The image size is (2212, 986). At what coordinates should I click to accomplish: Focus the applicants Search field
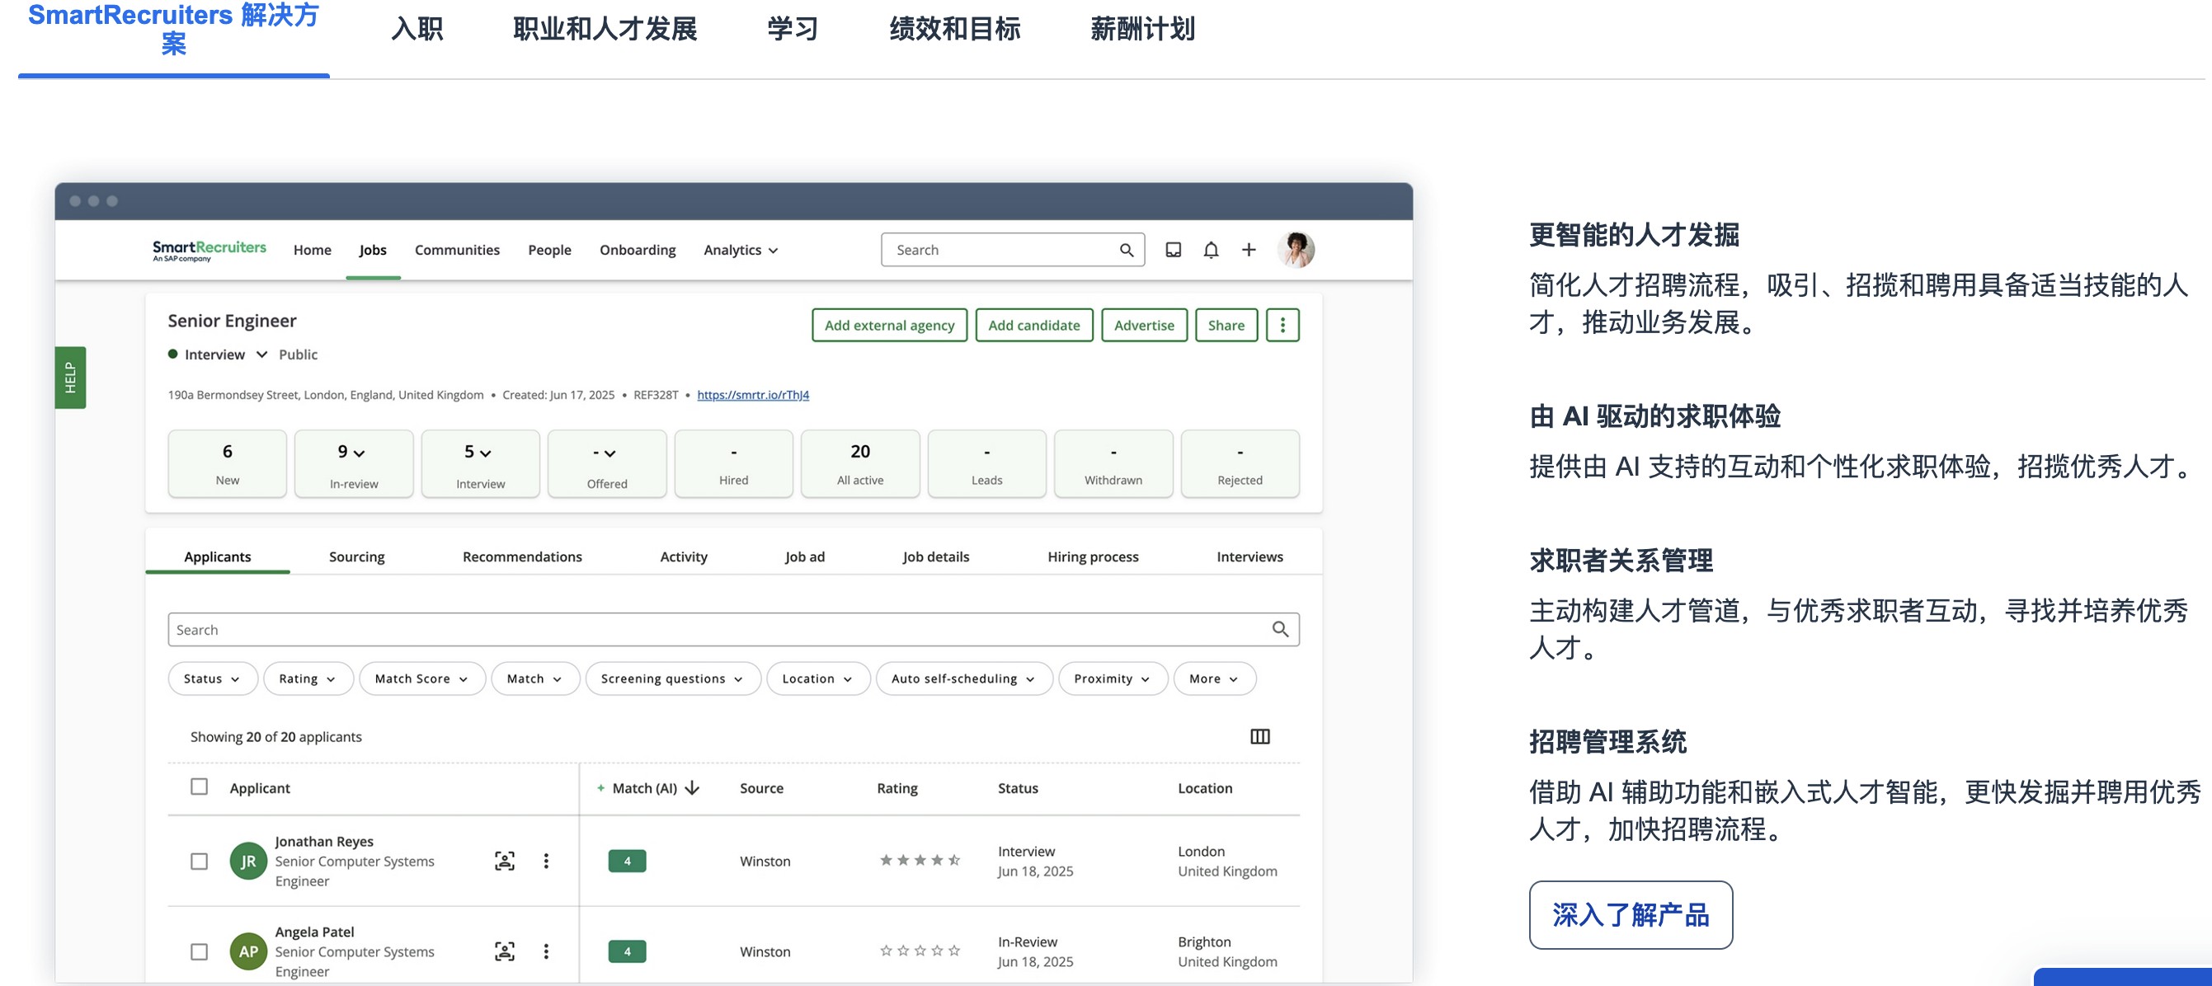pyautogui.click(x=732, y=629)
